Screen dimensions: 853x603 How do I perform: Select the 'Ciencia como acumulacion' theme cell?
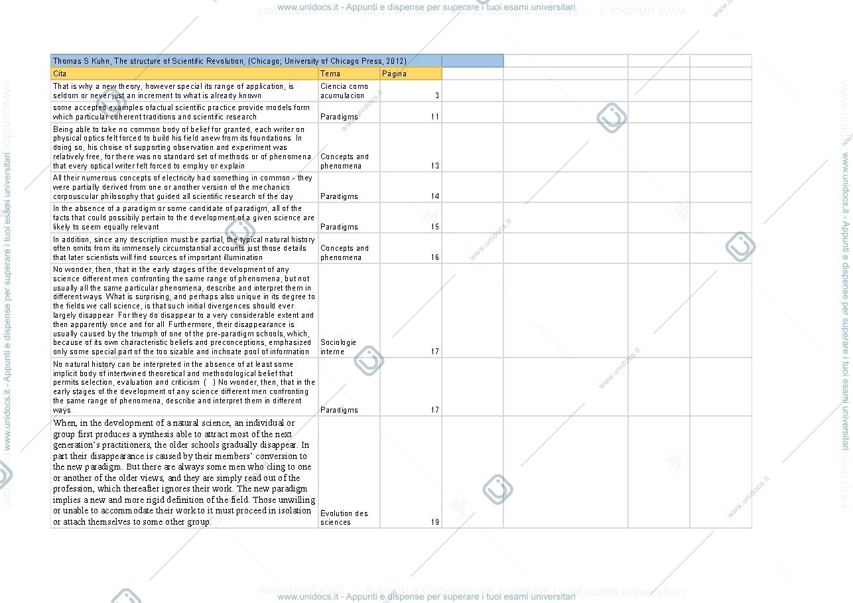point(349,91)
